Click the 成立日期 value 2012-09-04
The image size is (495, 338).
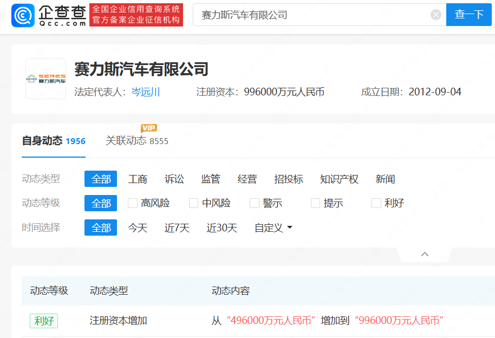tap(435, 92)
